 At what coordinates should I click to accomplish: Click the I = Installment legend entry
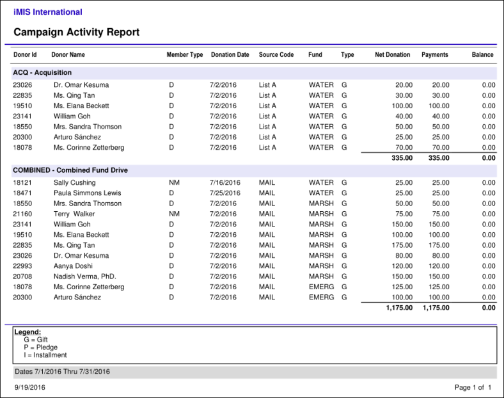coord(45,355)
